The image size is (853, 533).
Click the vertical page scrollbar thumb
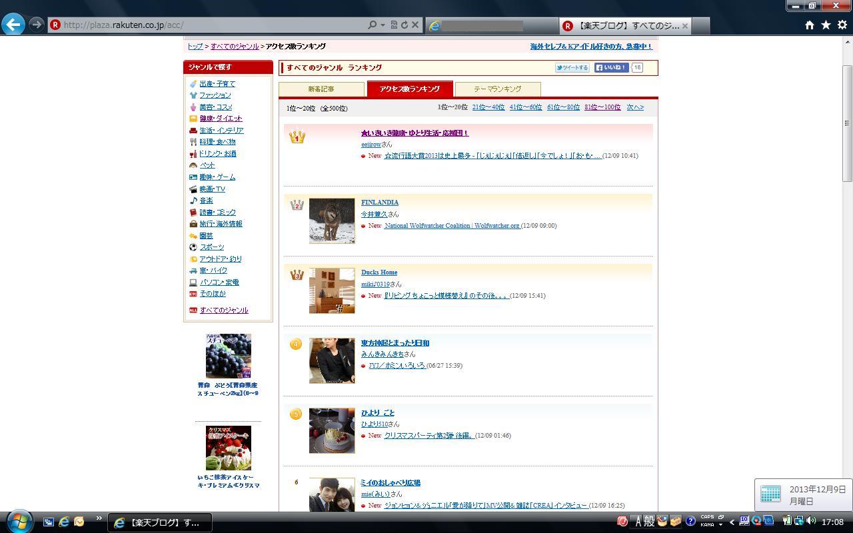[847, 123]
